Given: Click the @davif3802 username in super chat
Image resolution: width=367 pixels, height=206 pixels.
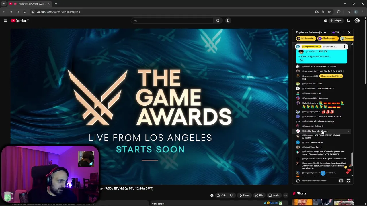Looking at the screenshot, I should click(x=311, y=51).
